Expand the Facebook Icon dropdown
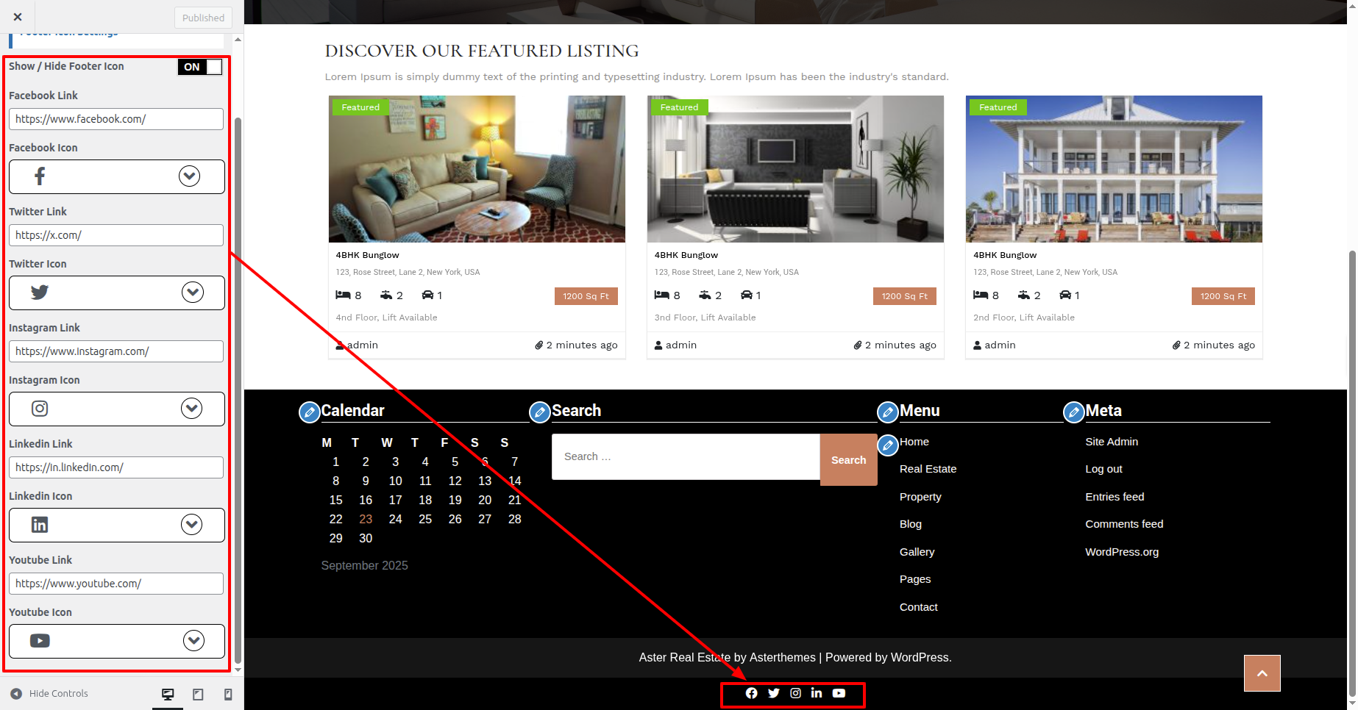This screenshot has height=710, width=1358. (189, 176)
